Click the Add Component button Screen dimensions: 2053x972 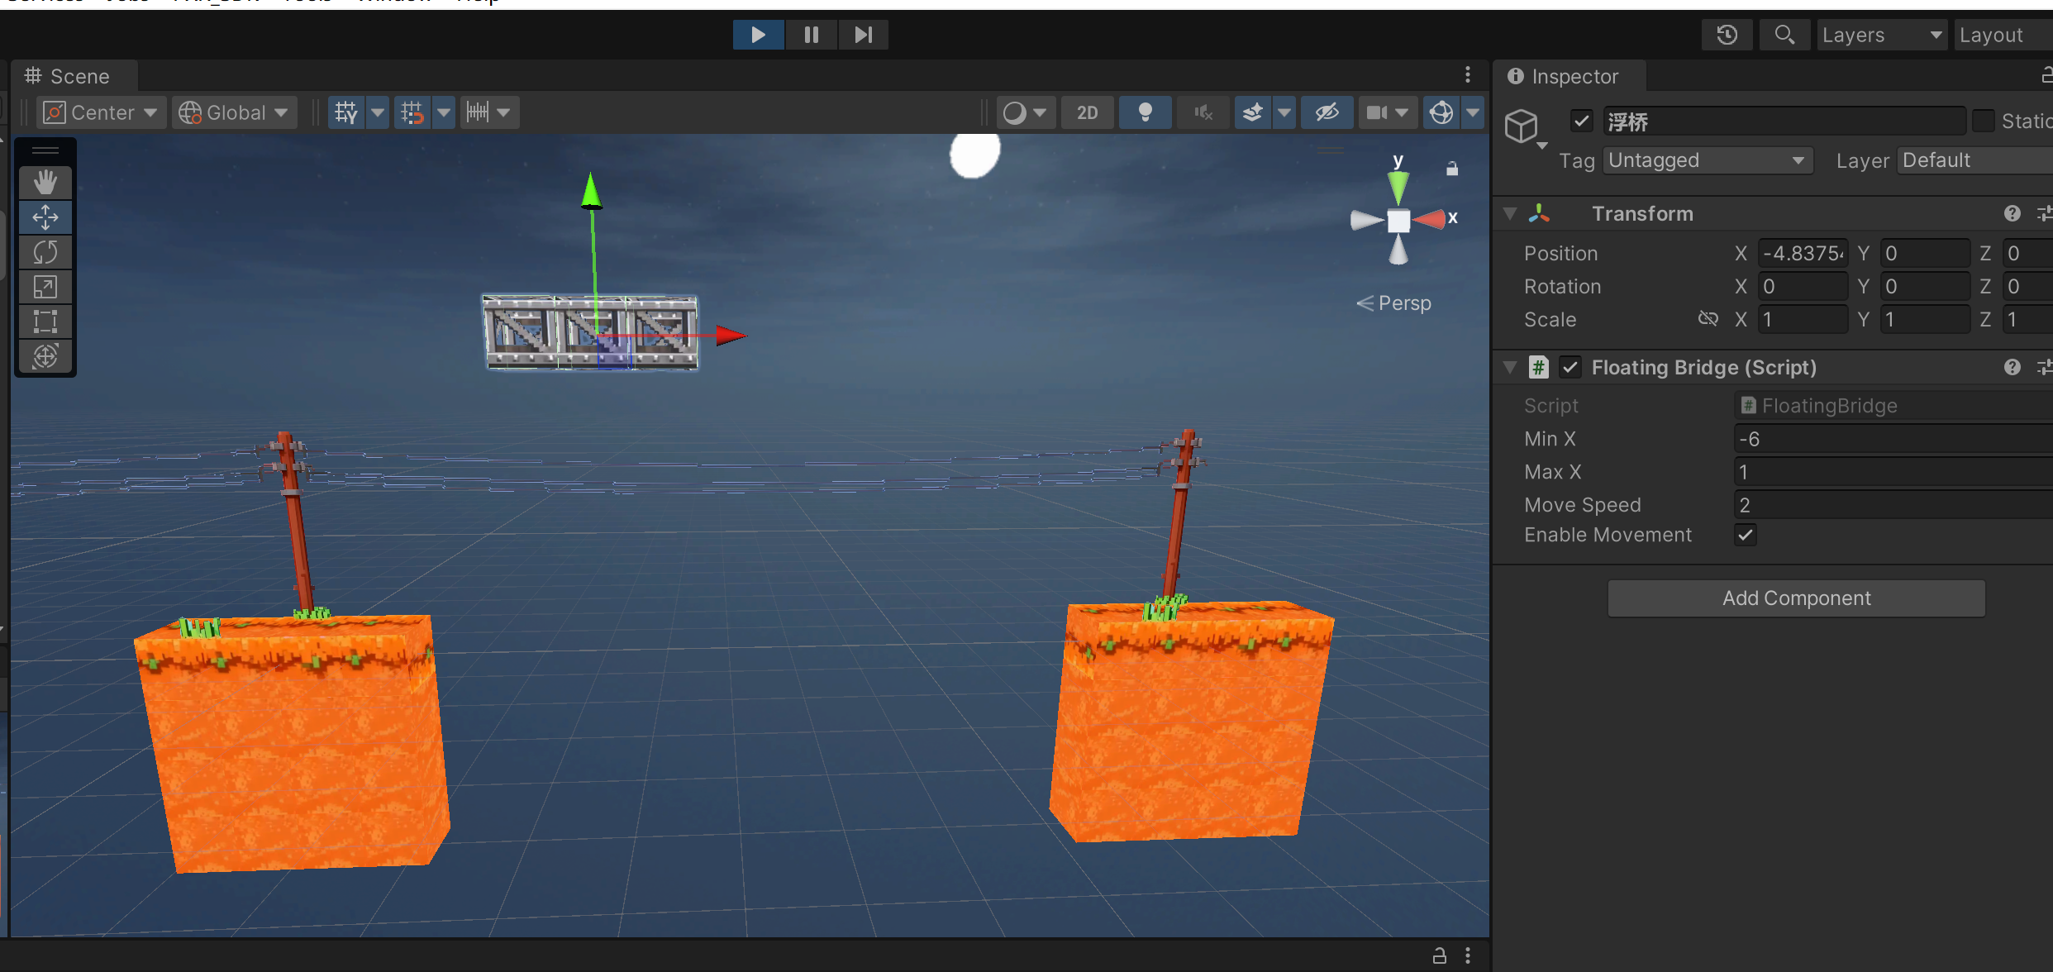click(x=1795, y=598)
